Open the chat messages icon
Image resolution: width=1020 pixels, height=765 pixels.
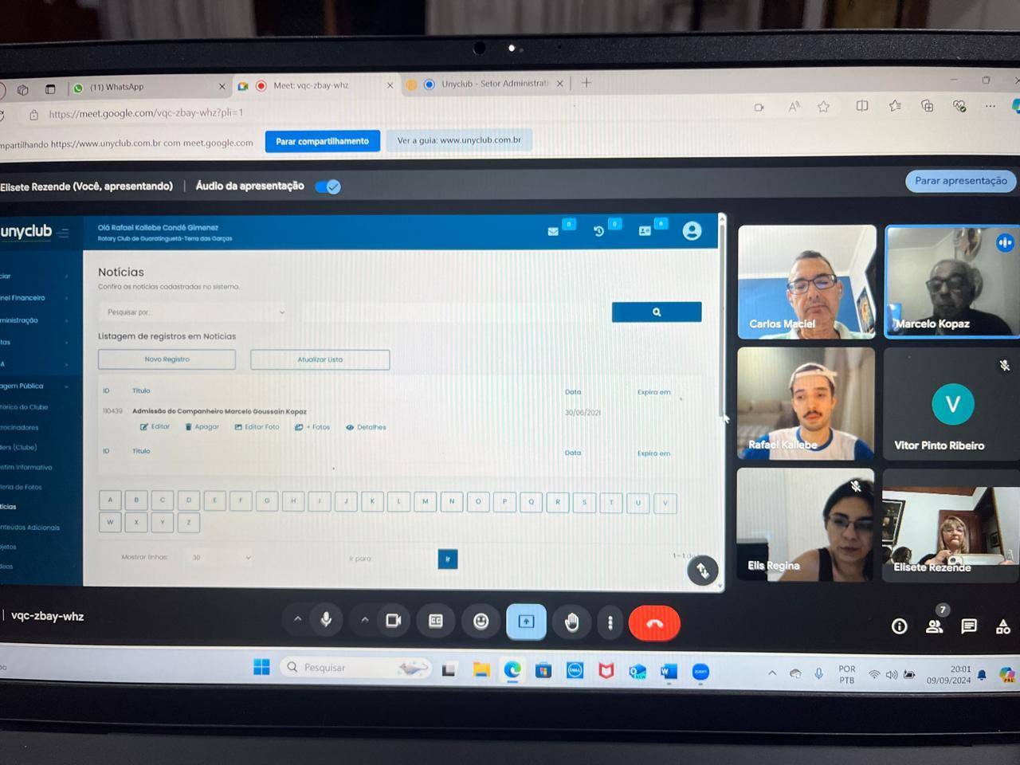(969, 626)
